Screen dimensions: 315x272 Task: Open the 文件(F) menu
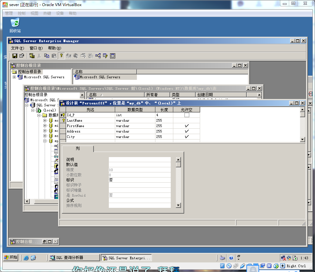[18, 48]
